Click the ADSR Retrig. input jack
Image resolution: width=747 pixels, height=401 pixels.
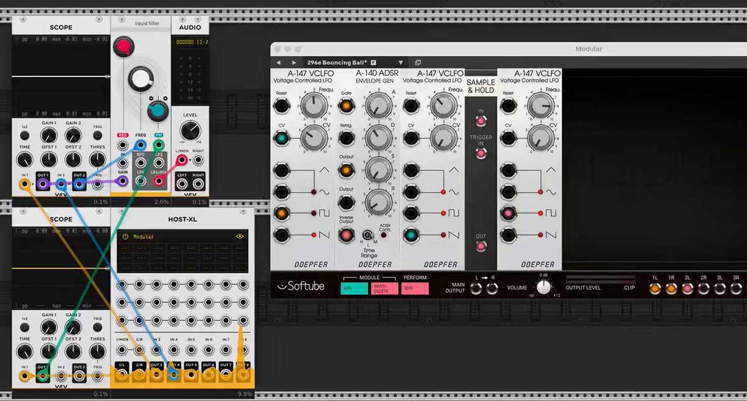[345, 137]
